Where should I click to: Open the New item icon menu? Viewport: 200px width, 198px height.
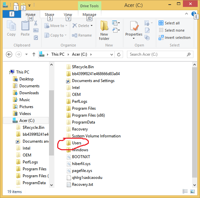pyautogui.click(x=116, y=23)
